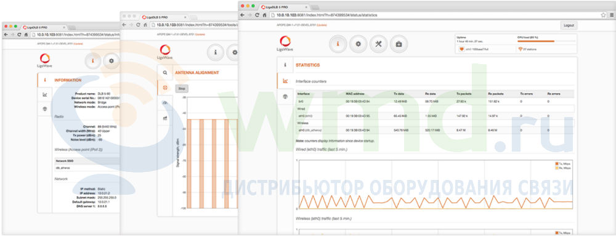
Task: Click Update link in Information window
Action: click(x=78, y=44)
